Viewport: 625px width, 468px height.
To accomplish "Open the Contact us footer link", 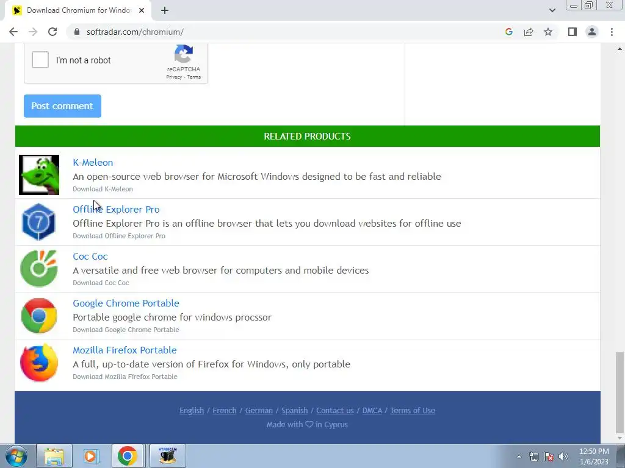I will click(335, 410).
